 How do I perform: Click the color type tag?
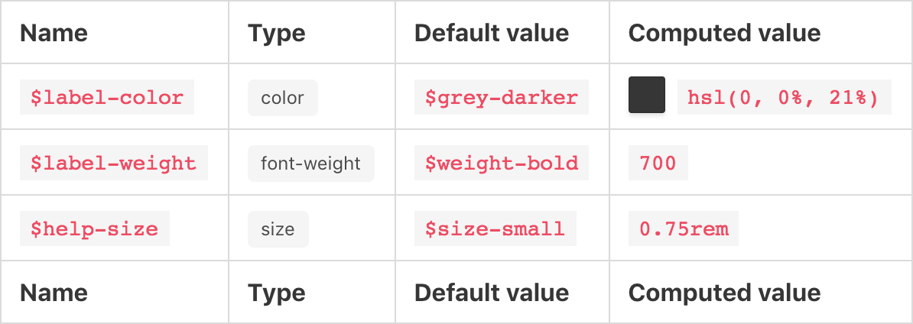coord(282,98)
